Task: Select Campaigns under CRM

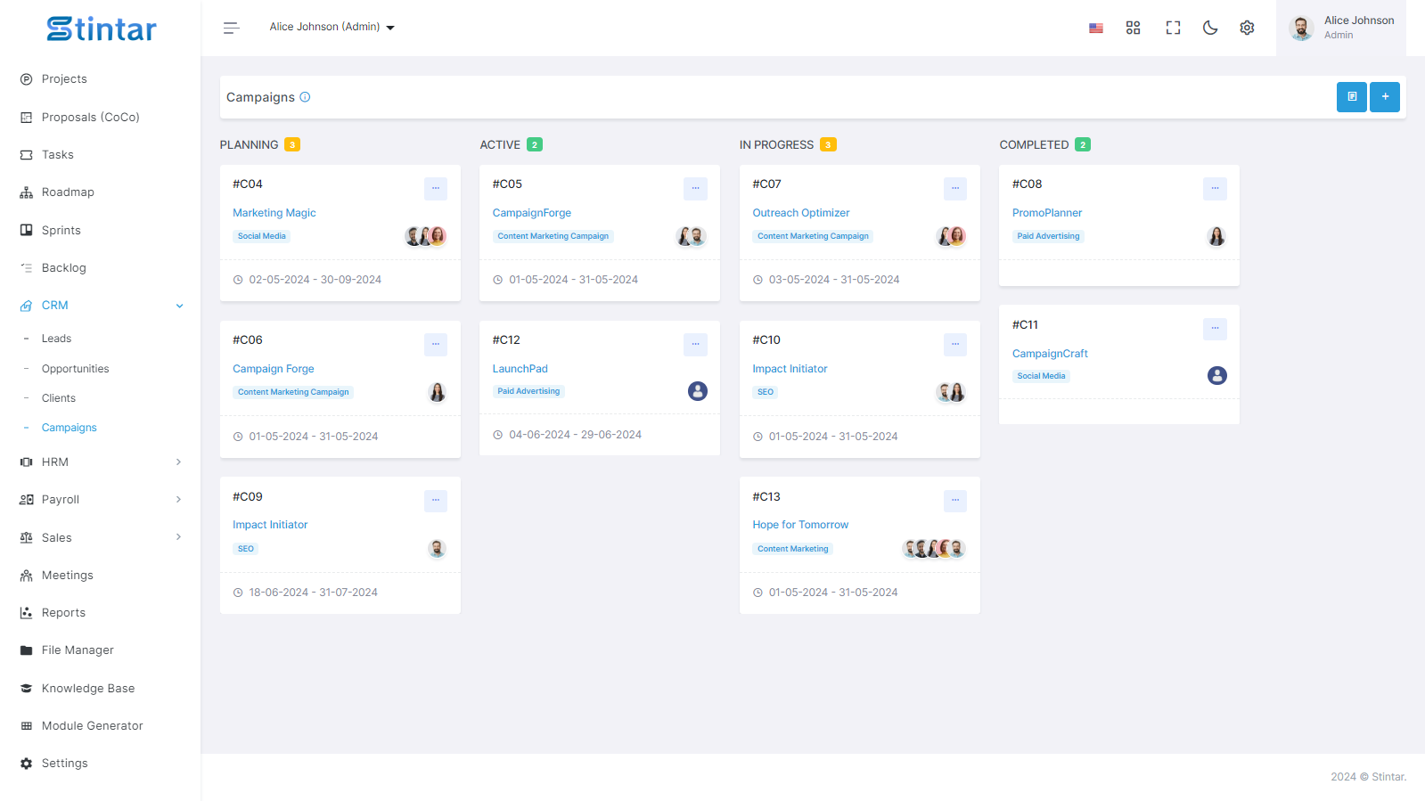Action: click(x=70, y=428)
